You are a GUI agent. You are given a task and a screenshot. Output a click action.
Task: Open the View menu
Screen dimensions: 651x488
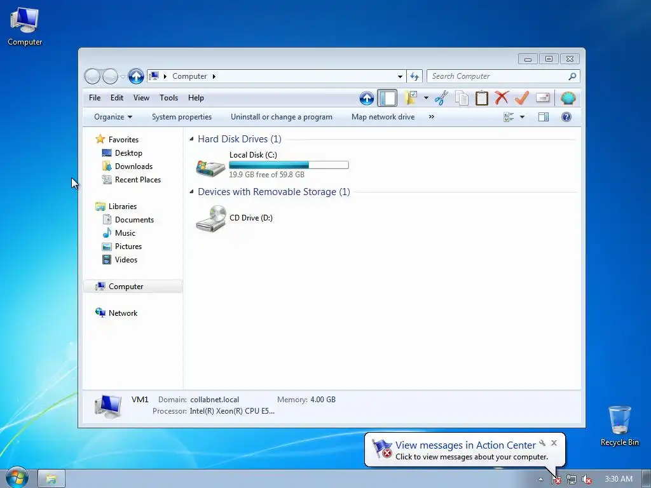(141, 98)
